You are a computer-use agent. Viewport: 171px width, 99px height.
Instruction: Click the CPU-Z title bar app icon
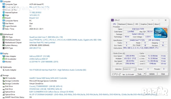coord(112,20)
